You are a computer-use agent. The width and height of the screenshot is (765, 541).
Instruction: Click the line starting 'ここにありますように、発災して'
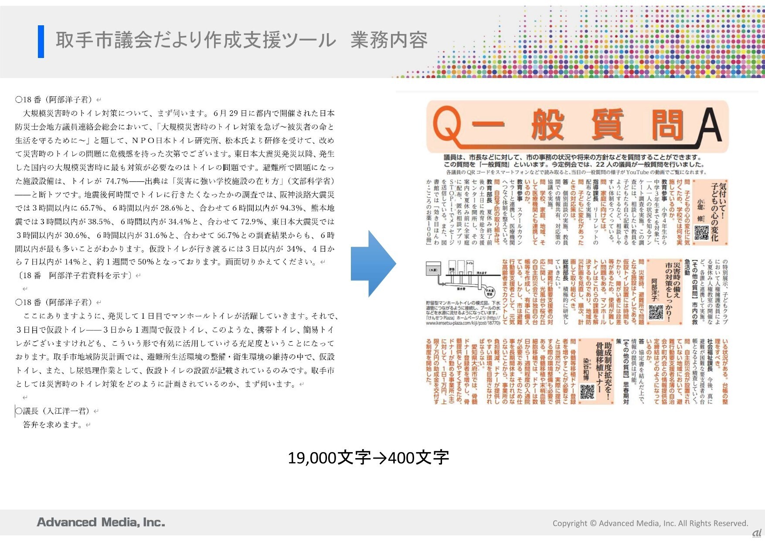(180, 316)
